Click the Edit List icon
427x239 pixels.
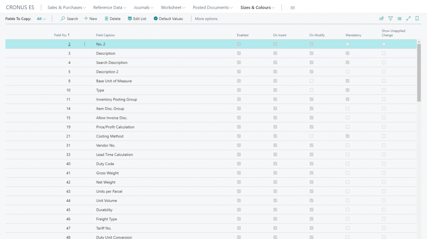130,18
